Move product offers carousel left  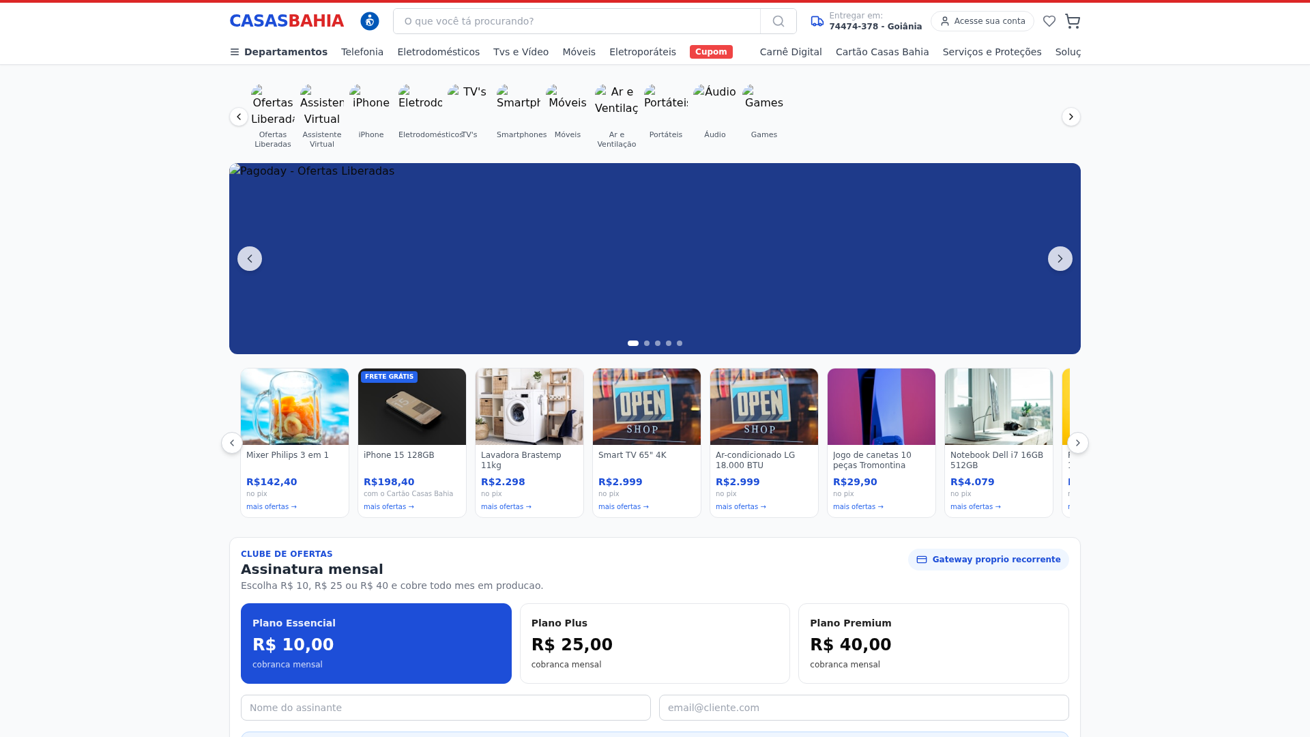coord(232,443)
